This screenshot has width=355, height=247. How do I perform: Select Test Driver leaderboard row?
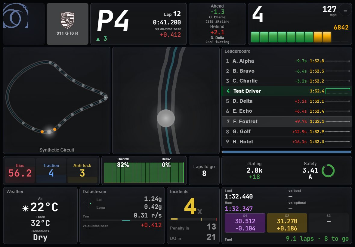(x=287, y=91)
